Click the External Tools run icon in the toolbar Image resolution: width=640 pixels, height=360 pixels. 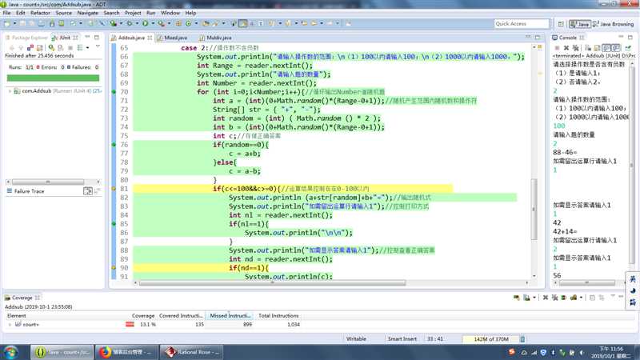161,24
